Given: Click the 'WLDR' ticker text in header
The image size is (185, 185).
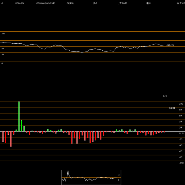Looking at the screenshot, I should 123,3.
